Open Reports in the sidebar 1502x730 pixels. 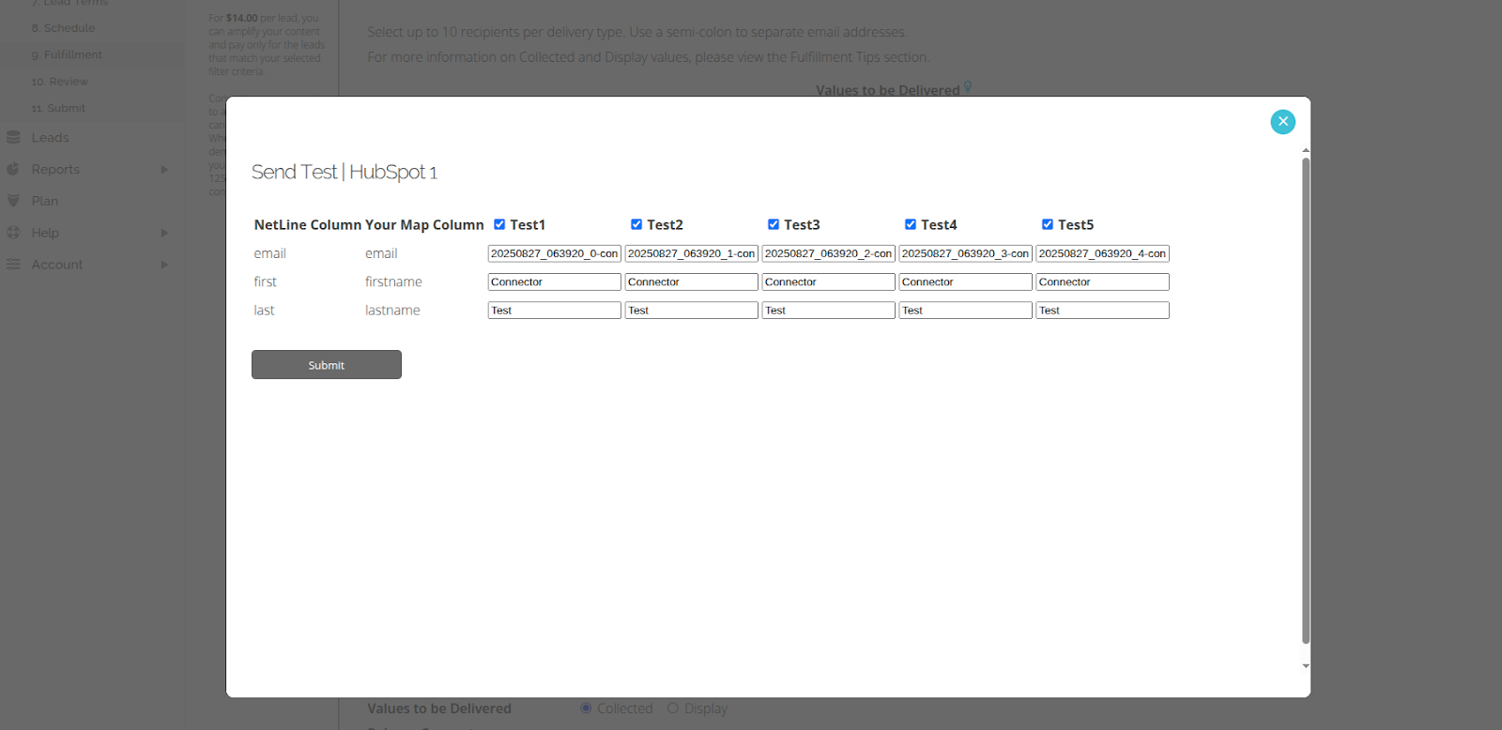pos(55,170)
